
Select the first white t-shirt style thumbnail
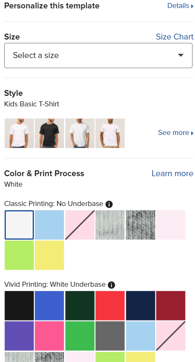19,133
